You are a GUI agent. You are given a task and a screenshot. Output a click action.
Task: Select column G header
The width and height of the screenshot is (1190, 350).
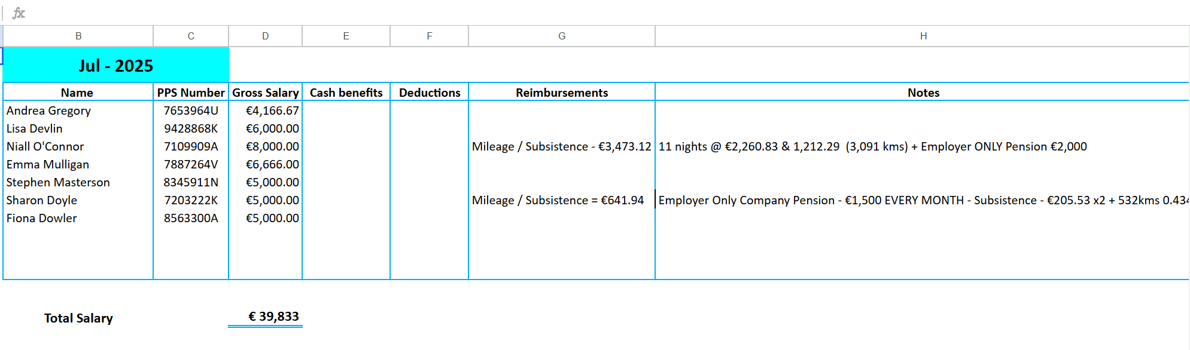561,36
